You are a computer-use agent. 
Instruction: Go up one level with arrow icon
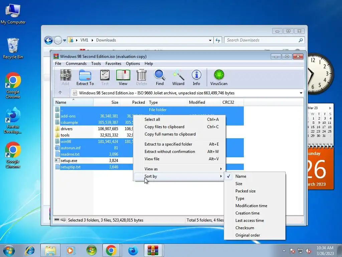pyautogui.click(x=60, y=93)
